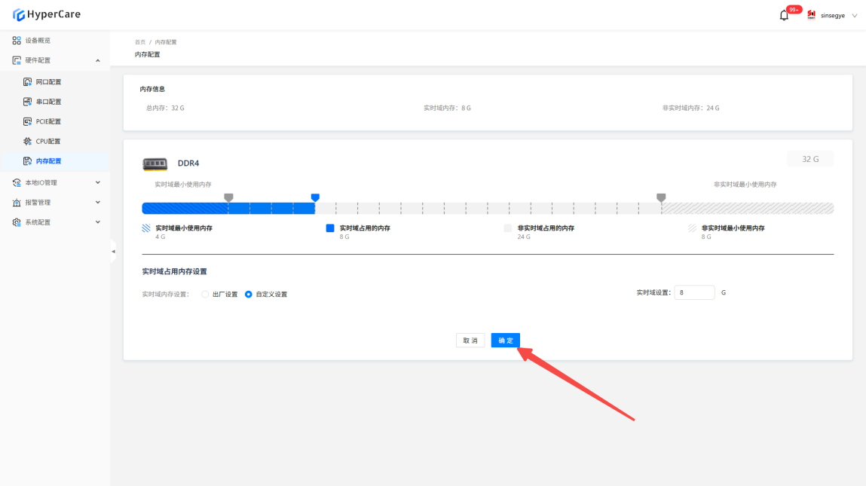
Task: Click the 99+ notification badge
Action: point(794,9)
